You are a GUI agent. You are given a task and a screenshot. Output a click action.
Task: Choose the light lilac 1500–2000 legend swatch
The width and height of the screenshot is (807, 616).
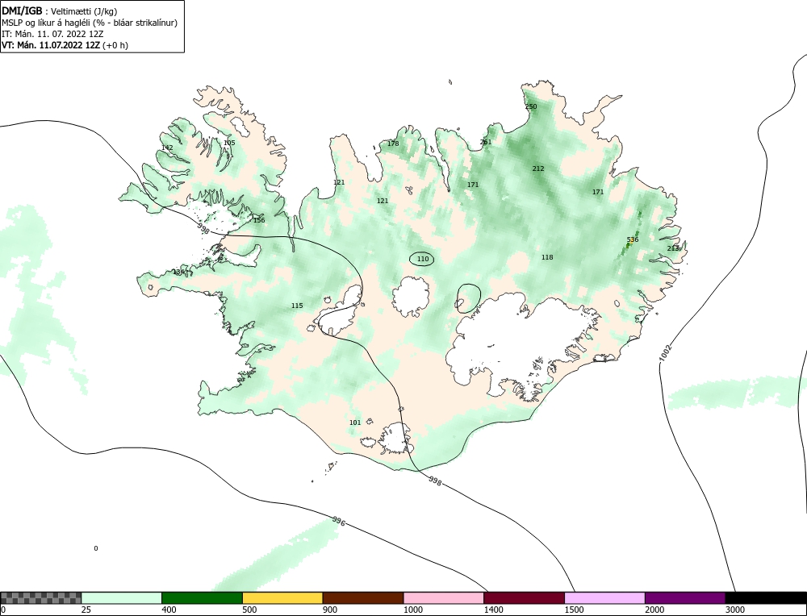tap(604, 597)
